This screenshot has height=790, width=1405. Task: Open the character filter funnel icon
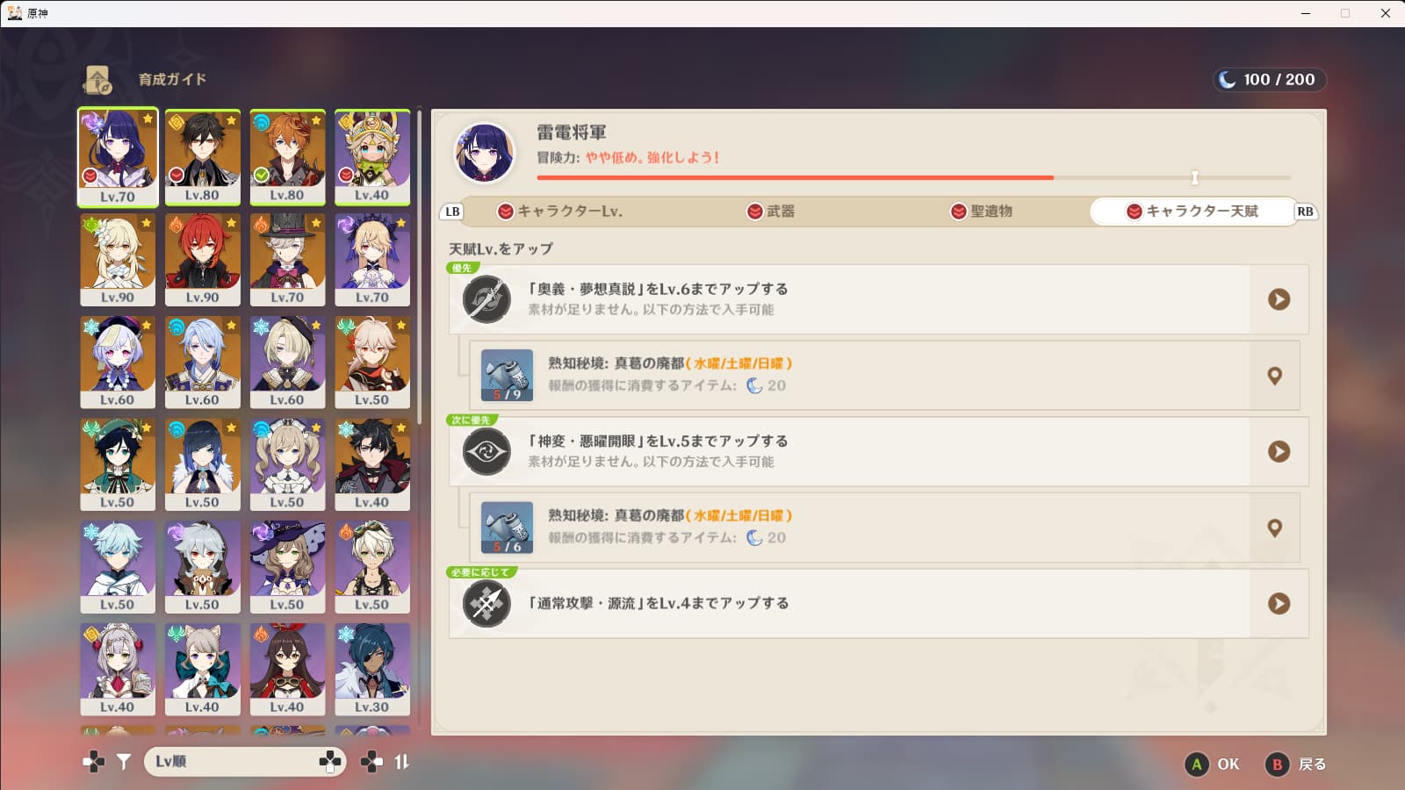point(124,762)
